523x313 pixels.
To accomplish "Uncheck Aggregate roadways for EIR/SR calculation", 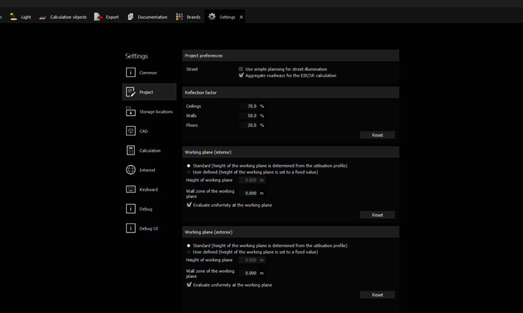I will (241, 75).
